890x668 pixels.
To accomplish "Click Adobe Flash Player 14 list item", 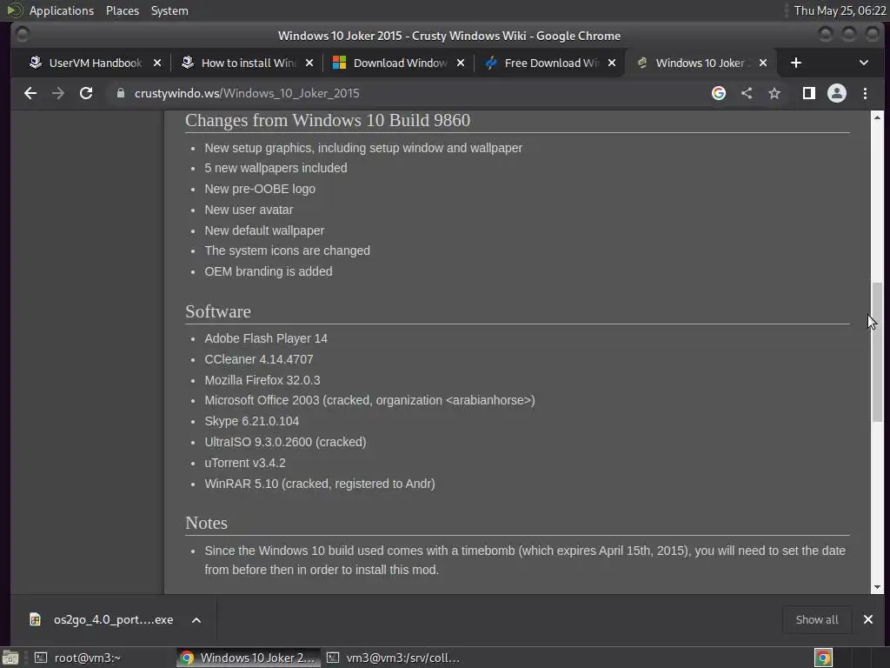I will pos(266,338).
